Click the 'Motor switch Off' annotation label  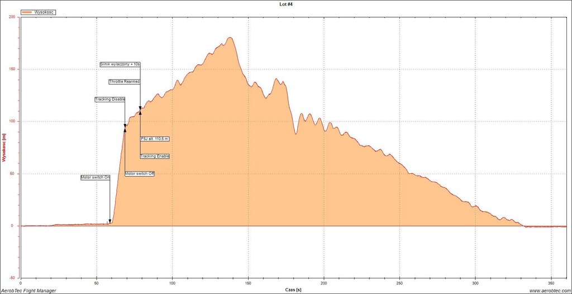click(x=140, y=174)
